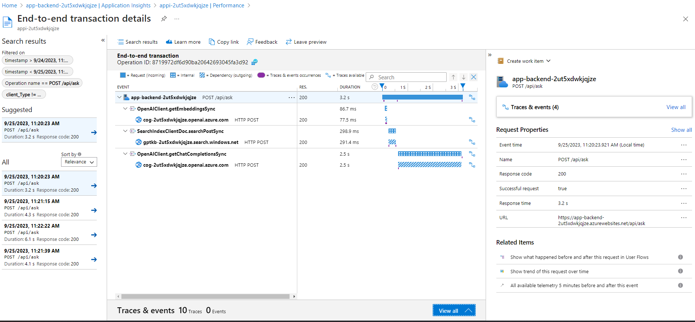
Task: Open View all link for Traces & events
Action: (x=676, y=107)
